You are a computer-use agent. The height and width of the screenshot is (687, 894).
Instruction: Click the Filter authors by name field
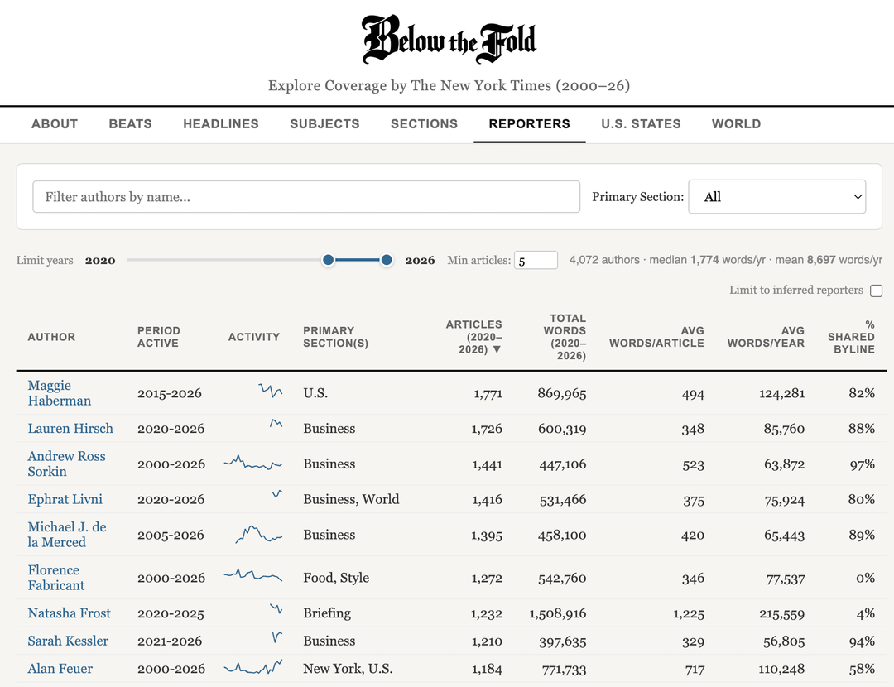click(x=306, y=197)
